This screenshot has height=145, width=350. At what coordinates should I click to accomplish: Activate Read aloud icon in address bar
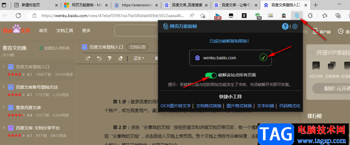[x=192, y=16]
